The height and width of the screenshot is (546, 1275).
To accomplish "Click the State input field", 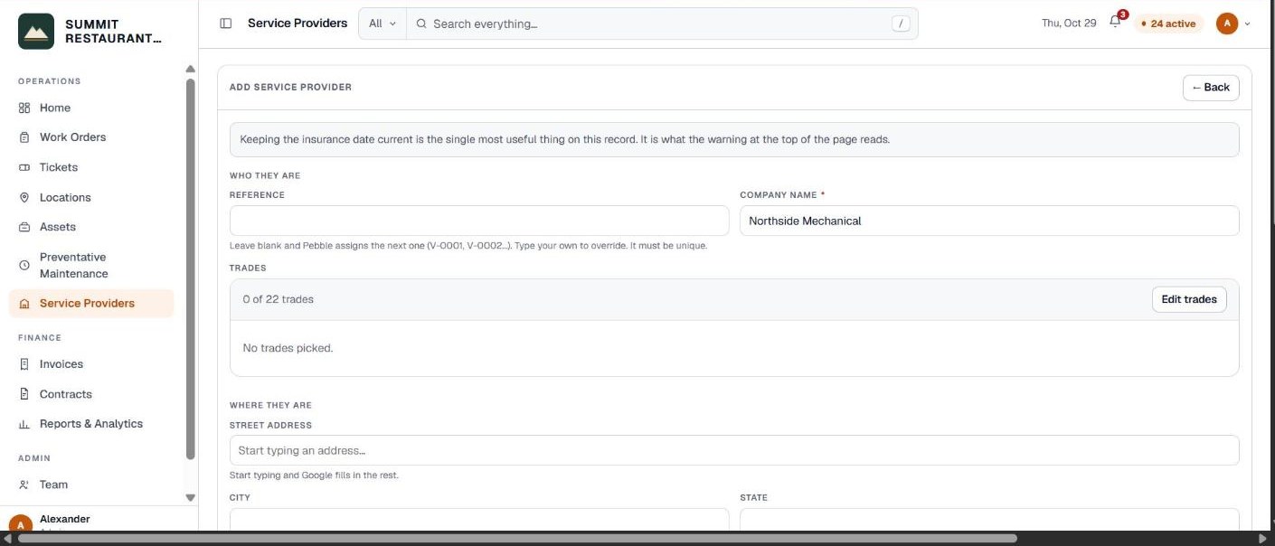I will (x=989, y=519).
